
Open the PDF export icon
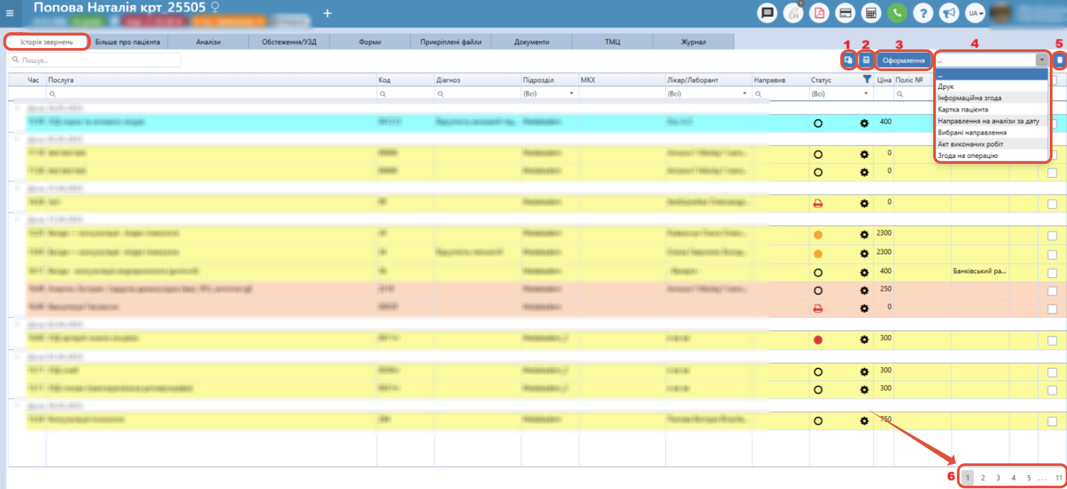(819, 13)
